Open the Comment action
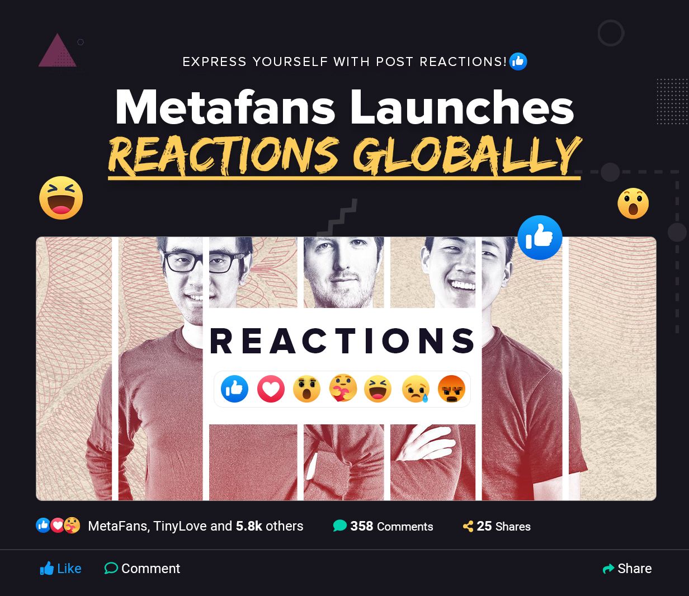 [142, 568]
